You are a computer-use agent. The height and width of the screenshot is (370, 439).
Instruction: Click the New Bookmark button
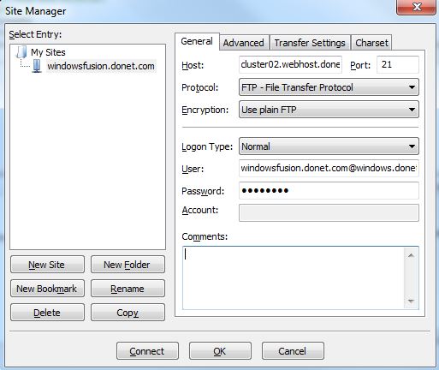[x=47, y=289]
